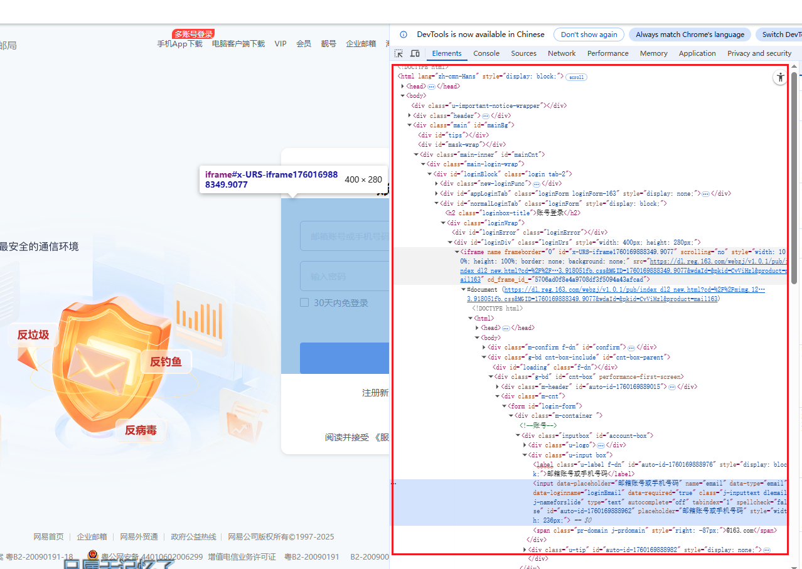
Task: Click the VIP link in page header
Action: tap(281, 44)
